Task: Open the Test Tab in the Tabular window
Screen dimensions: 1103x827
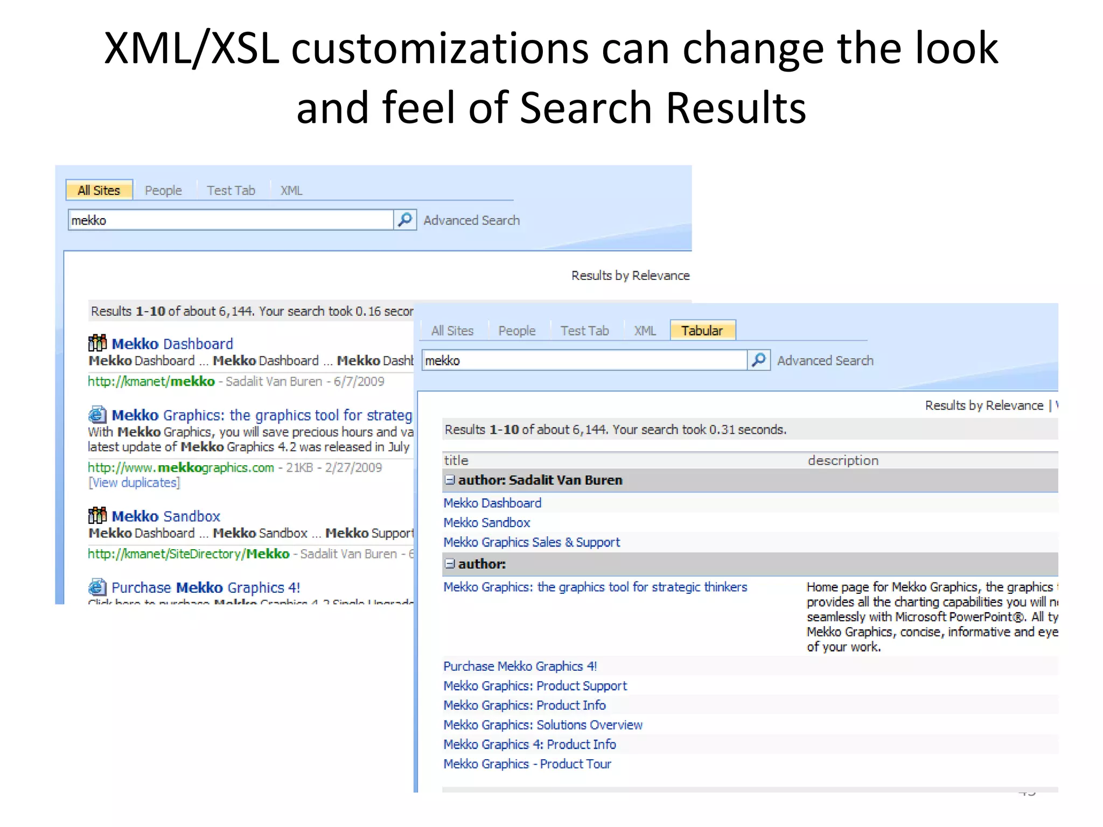Action: (585, 331)
